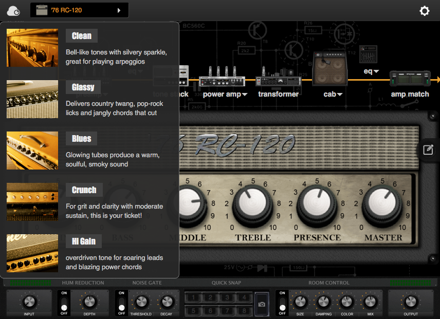
Task: Click the Quick Snap camera icon
Action: [x=262, y=304]
